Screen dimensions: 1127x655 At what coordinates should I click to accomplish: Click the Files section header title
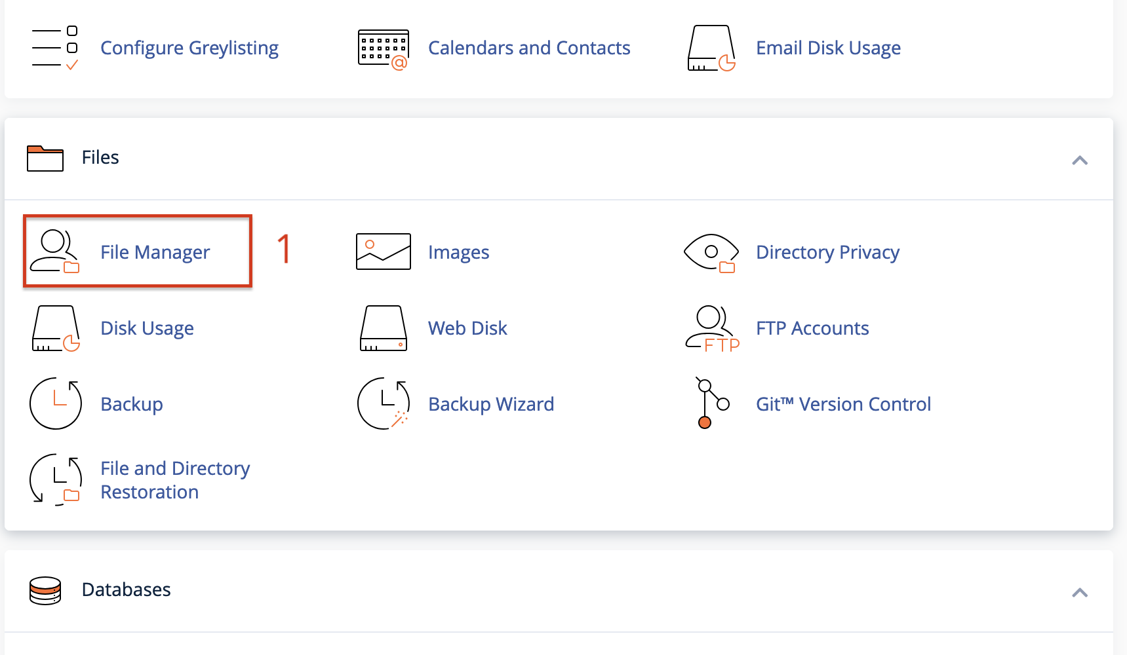100,157
